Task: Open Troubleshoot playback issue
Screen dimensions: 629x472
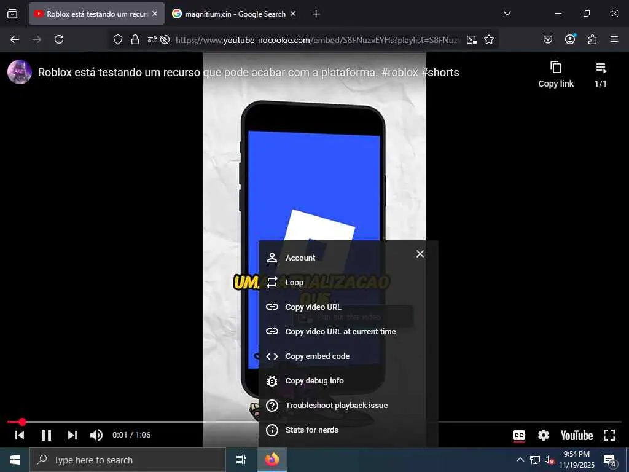Action: [x=348, y=406]
